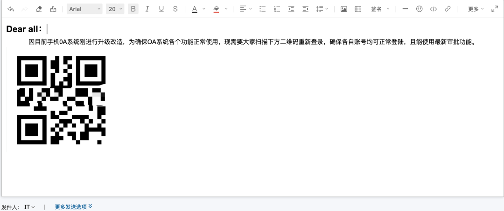This screenshot has height=211, width=504.
Task: Toggle strikethrough formatting
Action: coord(175,9)
